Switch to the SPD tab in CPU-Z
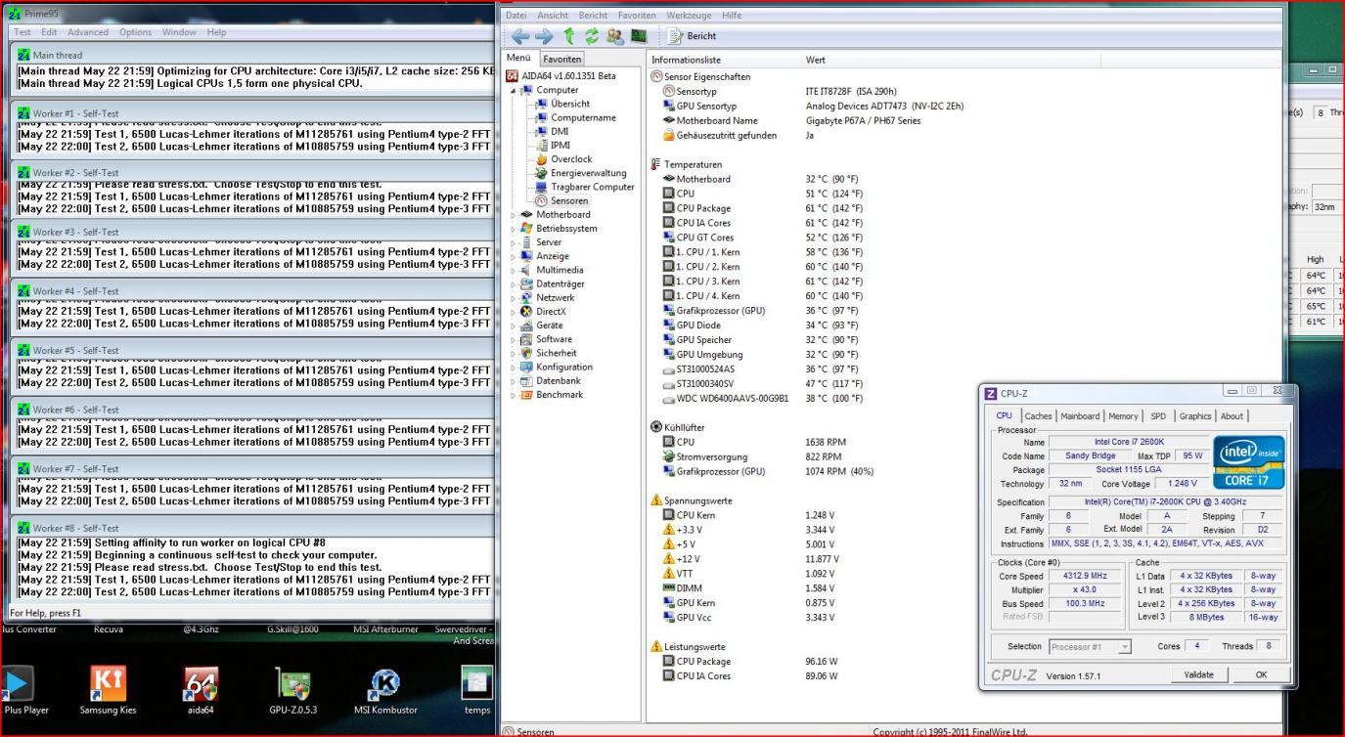This screenshot has width=1345, height=737. (x=1158, y=415)
